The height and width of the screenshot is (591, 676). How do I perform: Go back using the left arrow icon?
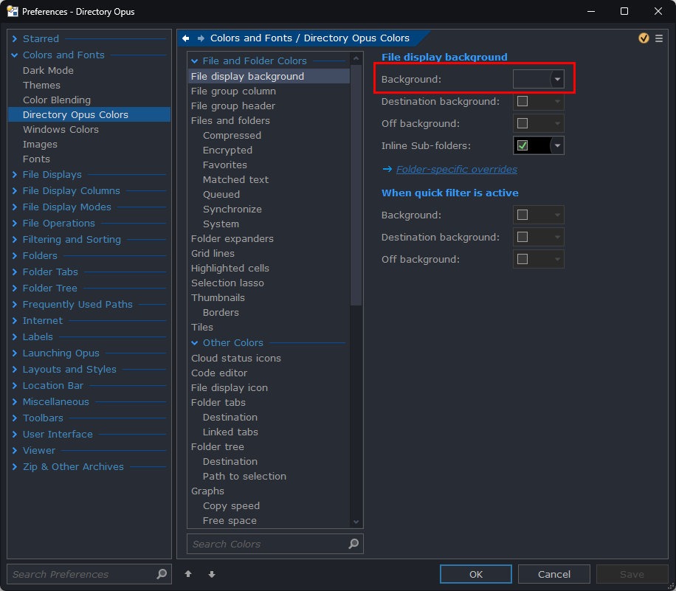coord(186,38)
